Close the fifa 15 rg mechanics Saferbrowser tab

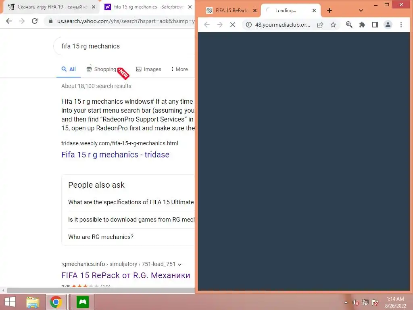tap(190, 7)
